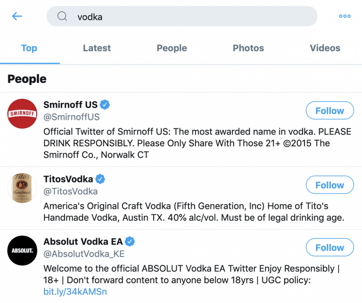Open the Videos tab
Screen dimensions: 362x303
click(325, 48)
